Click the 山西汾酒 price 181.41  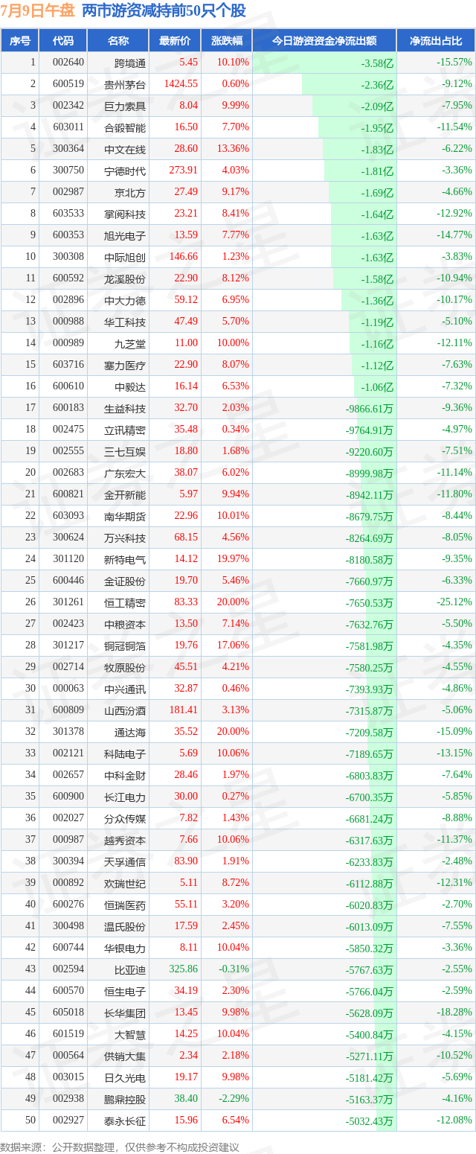tap(183, 710)
